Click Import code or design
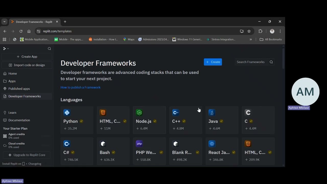Image resolution: width=327 pixels, height=184 pixels. point(27,65)
